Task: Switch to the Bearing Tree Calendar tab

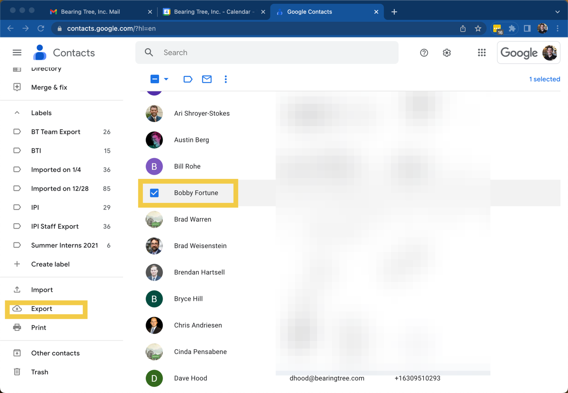Action: pyautogui.click(x=212, y=12)
